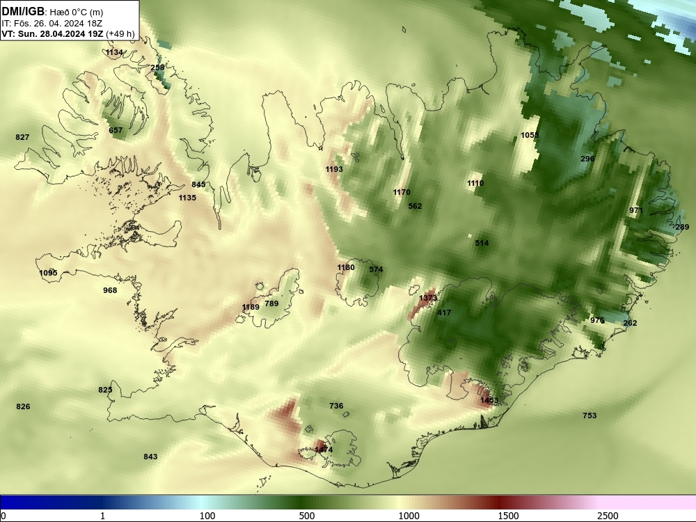The width and height of the screenshot is (696, 522).
Task: Click the 845 value label
Action: (198, 184)
